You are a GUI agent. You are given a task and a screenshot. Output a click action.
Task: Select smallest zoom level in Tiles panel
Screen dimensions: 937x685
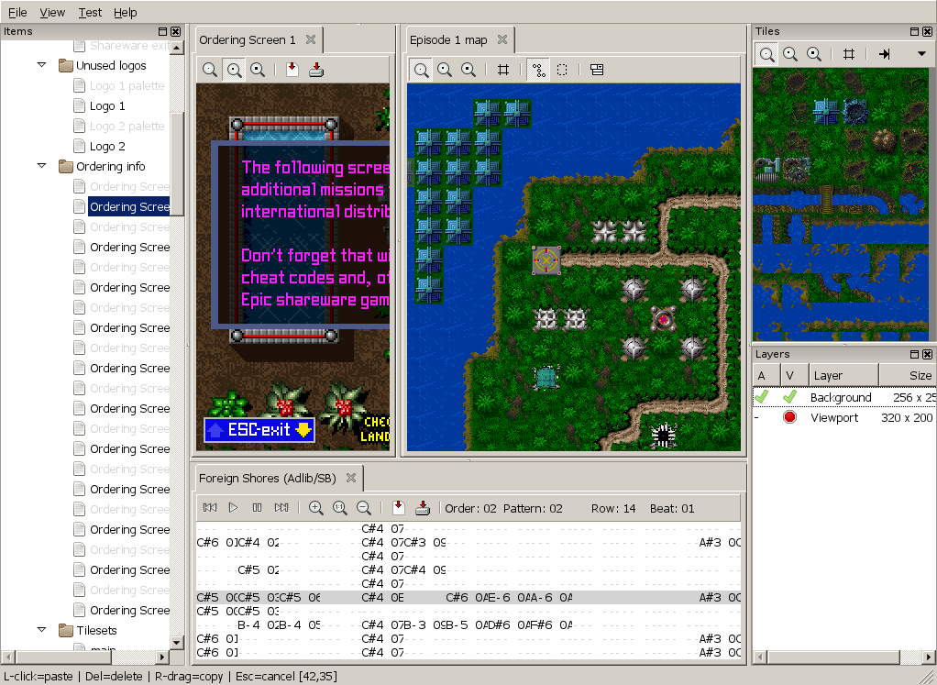tap(766, 54)
